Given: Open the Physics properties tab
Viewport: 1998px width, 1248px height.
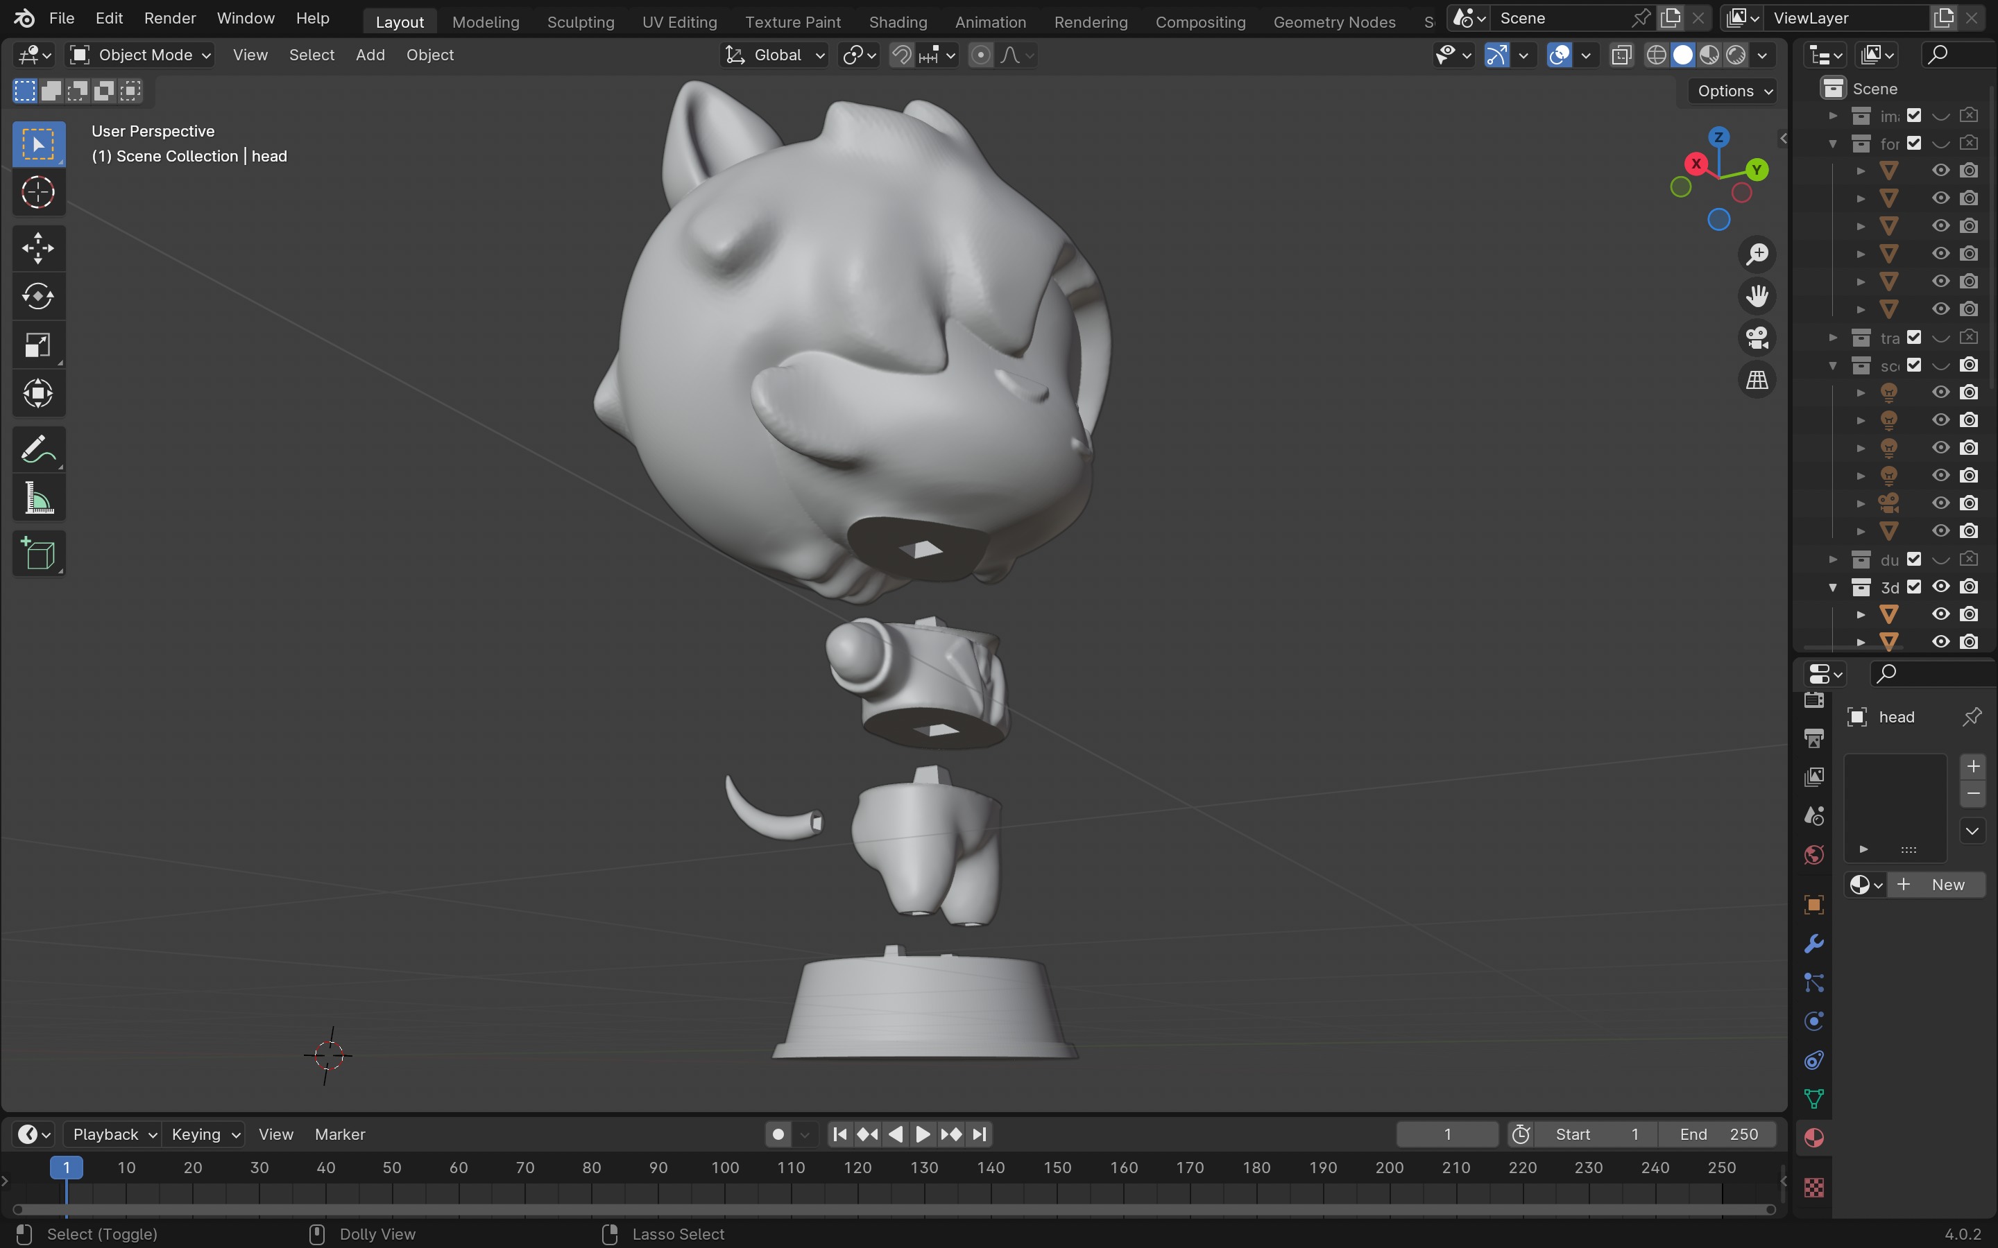Looking at the screenshot, I should [x=1814, y=1022].
